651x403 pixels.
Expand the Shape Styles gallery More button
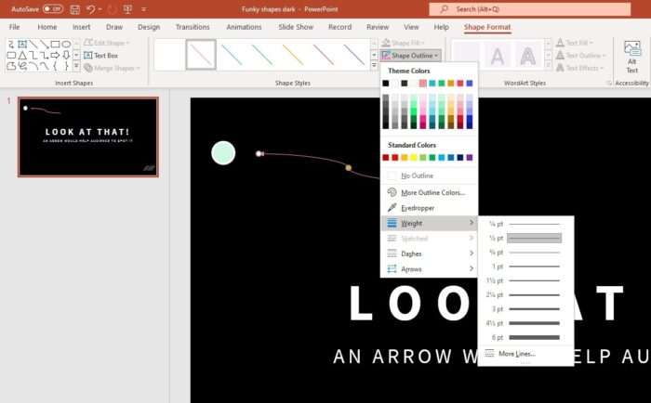(x=374, y=66)
